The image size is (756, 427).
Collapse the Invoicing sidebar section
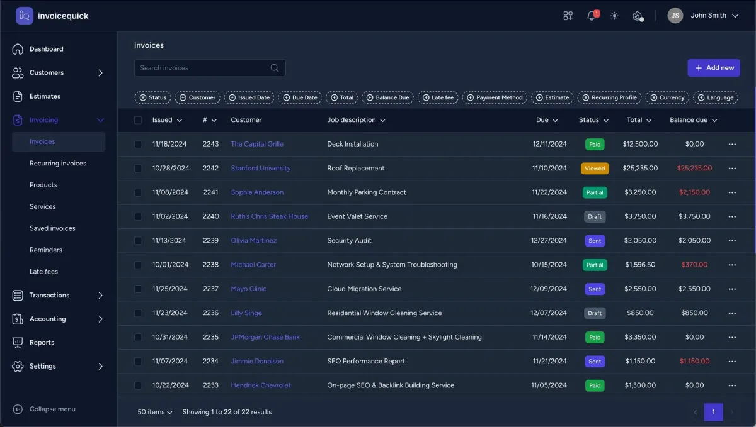100,119
